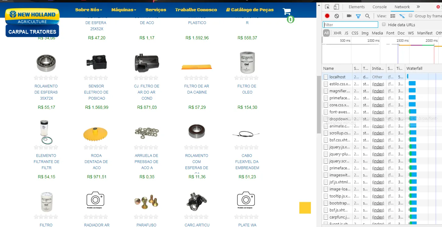Switch to large request rows view
This screenshot has width=442, height=227.
coord(393,16)
